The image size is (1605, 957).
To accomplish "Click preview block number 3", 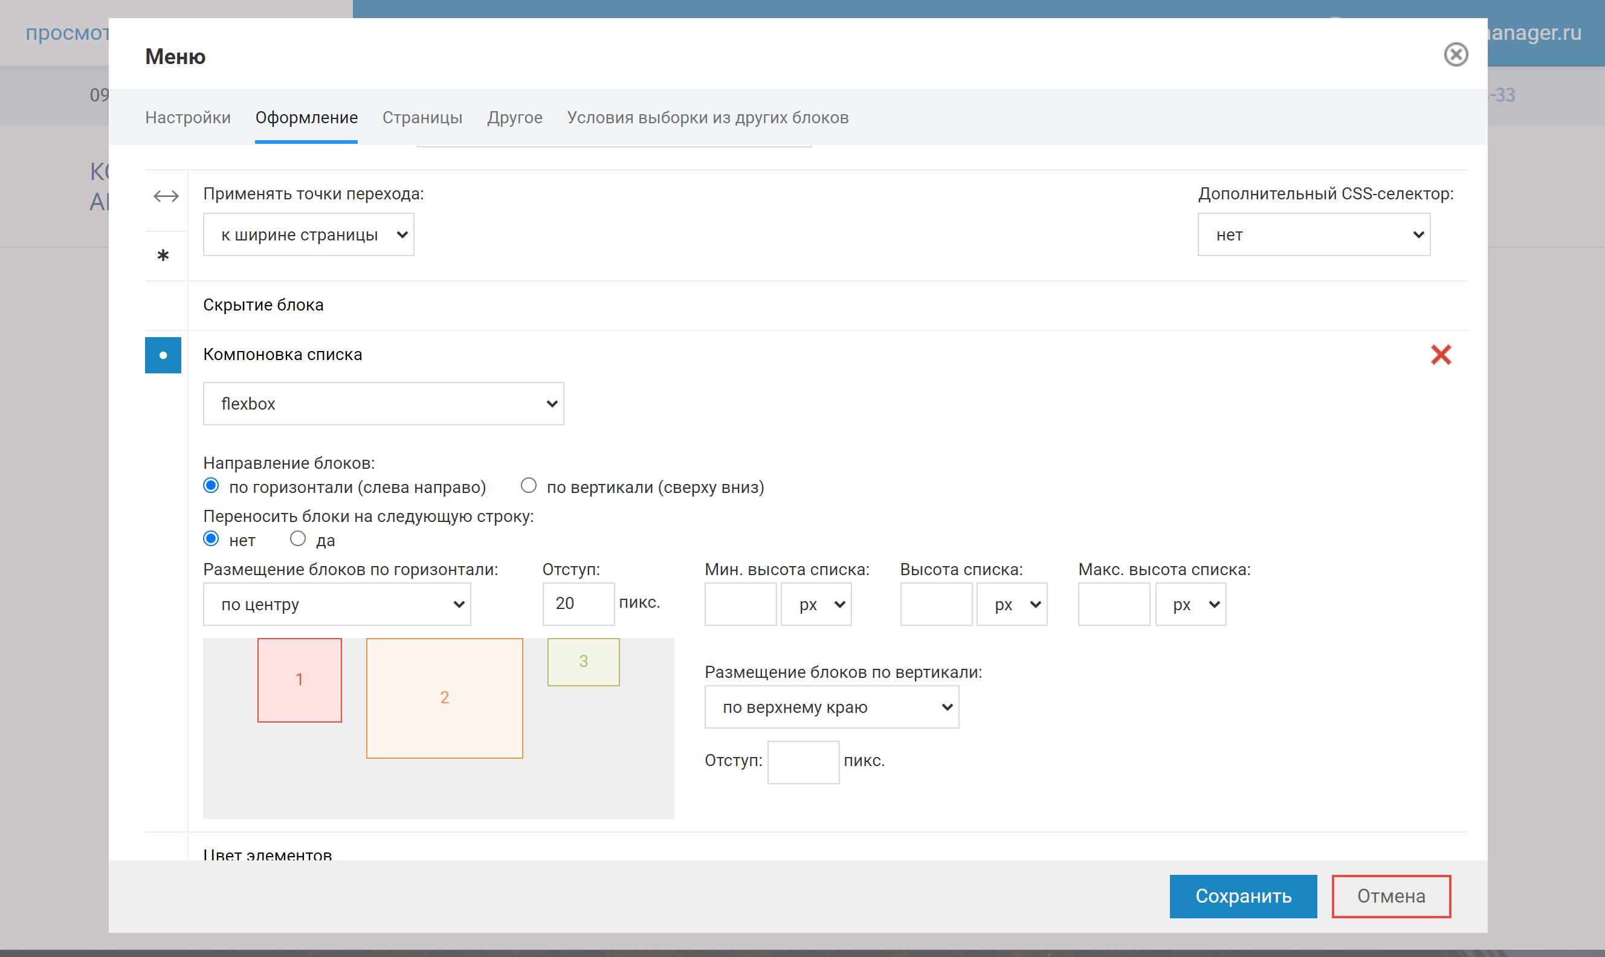I will tap(583, 662).
